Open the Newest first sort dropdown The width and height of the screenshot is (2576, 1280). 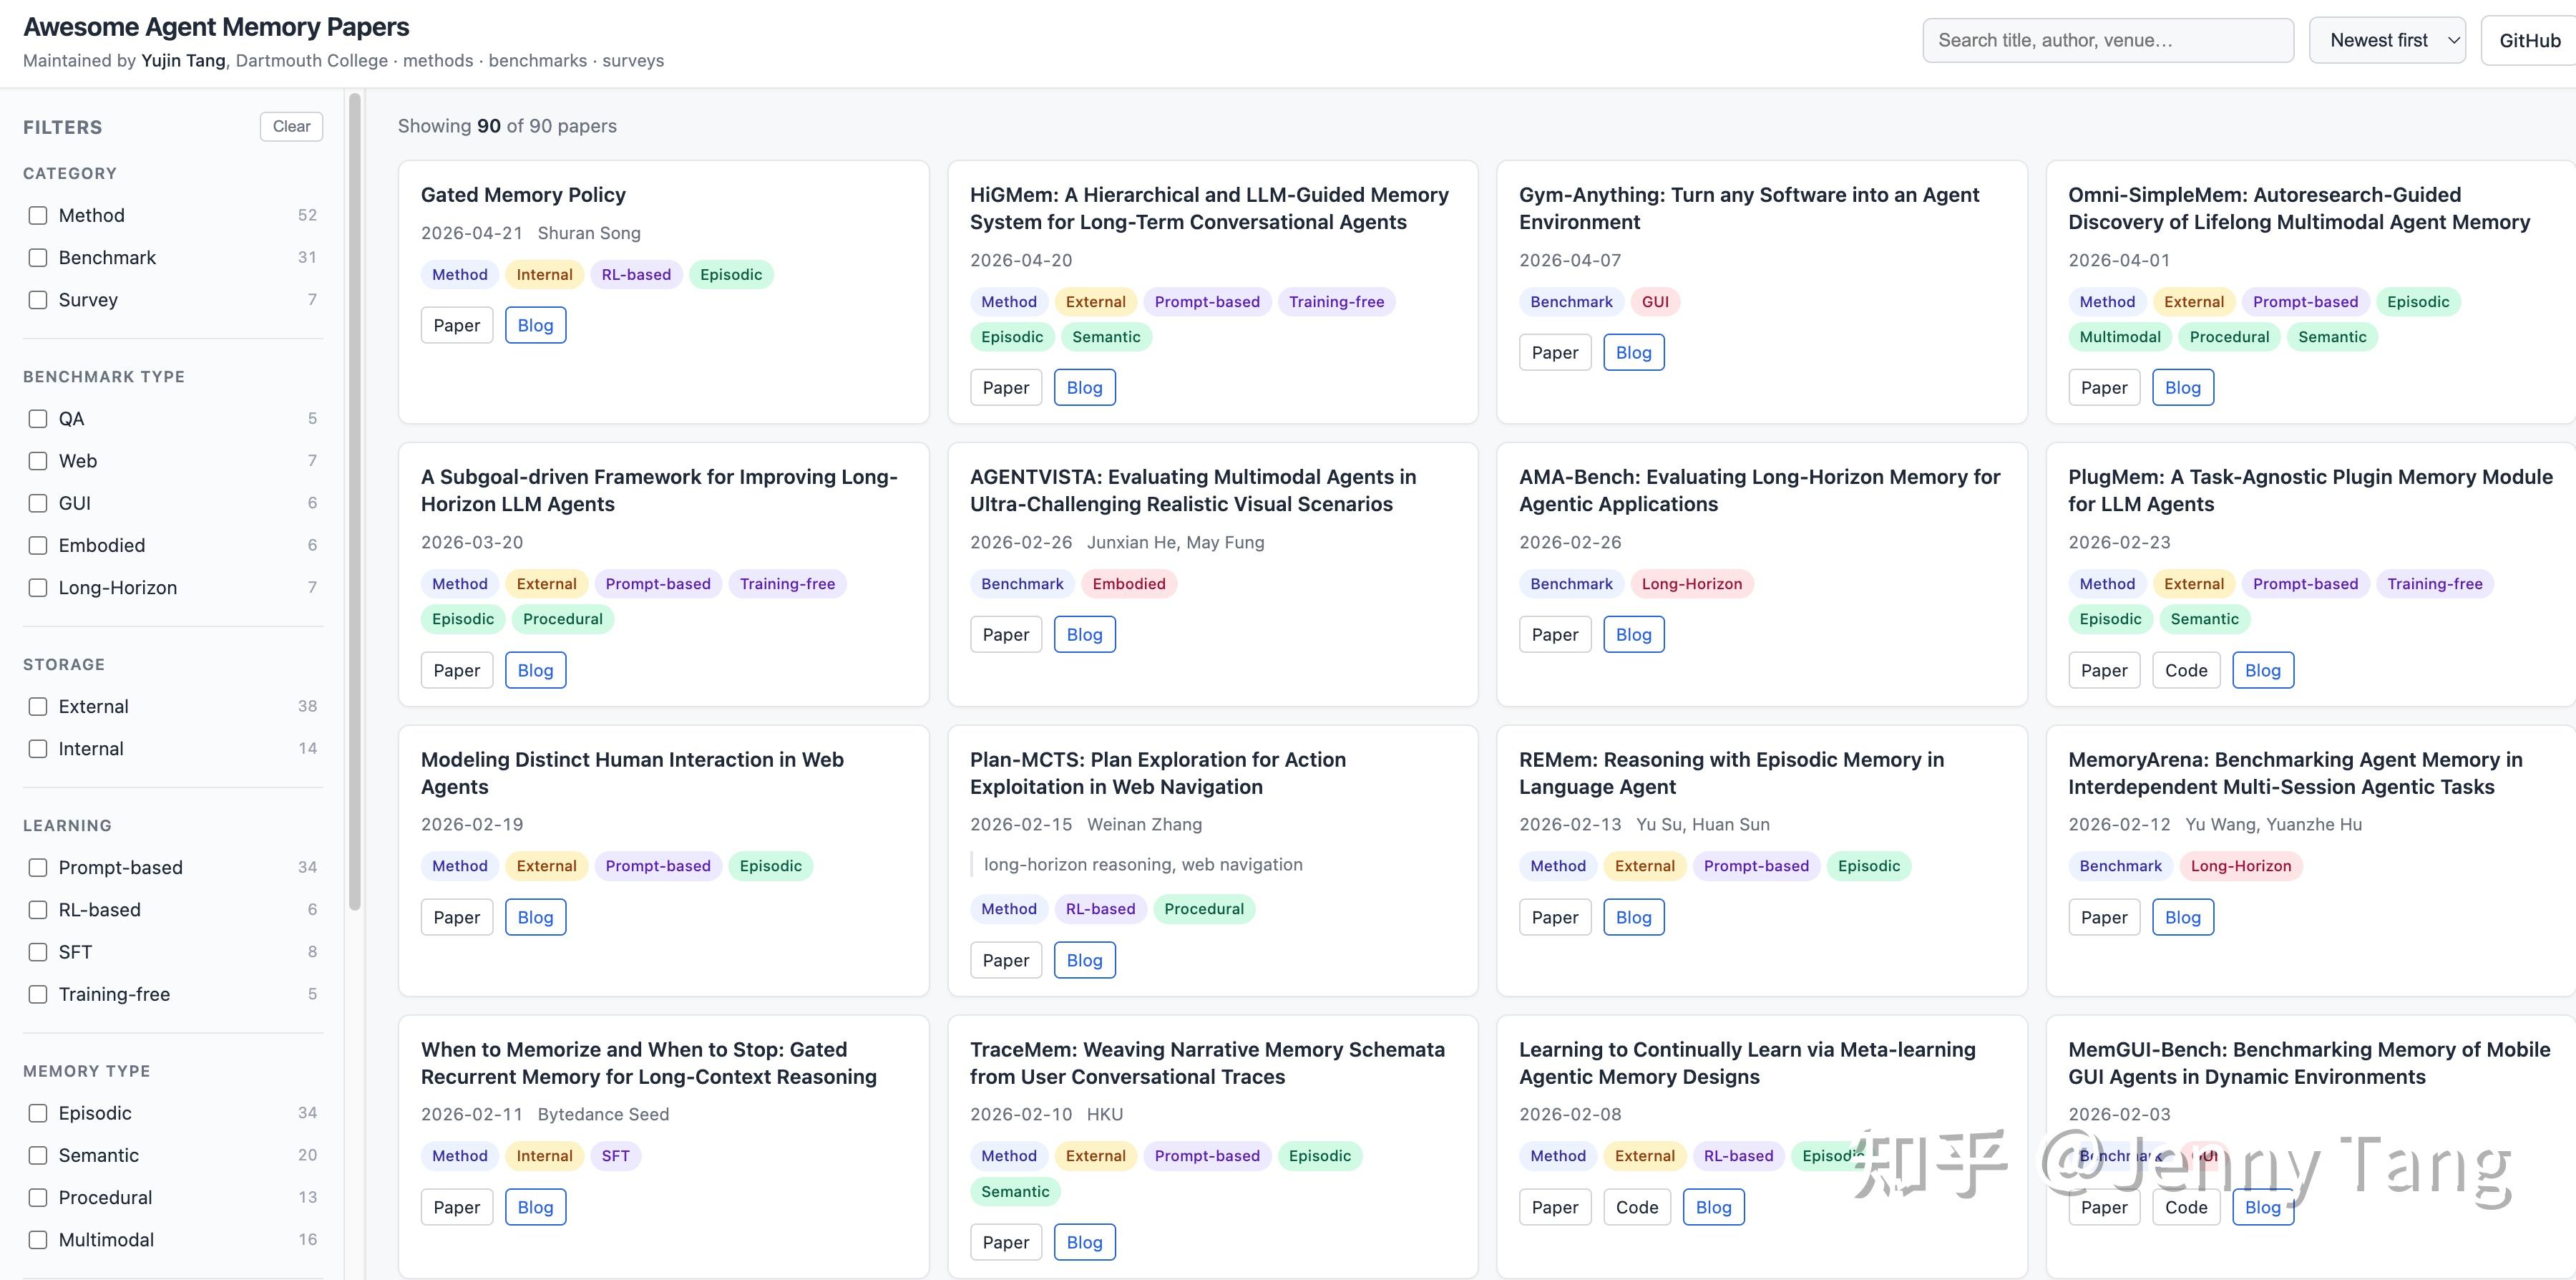(2387, 40)
